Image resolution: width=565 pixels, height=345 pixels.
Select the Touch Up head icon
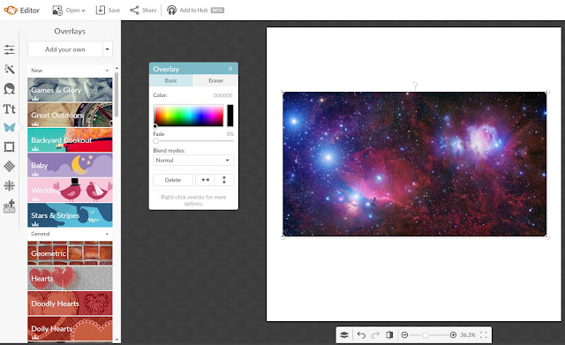[x=10, y=88]
